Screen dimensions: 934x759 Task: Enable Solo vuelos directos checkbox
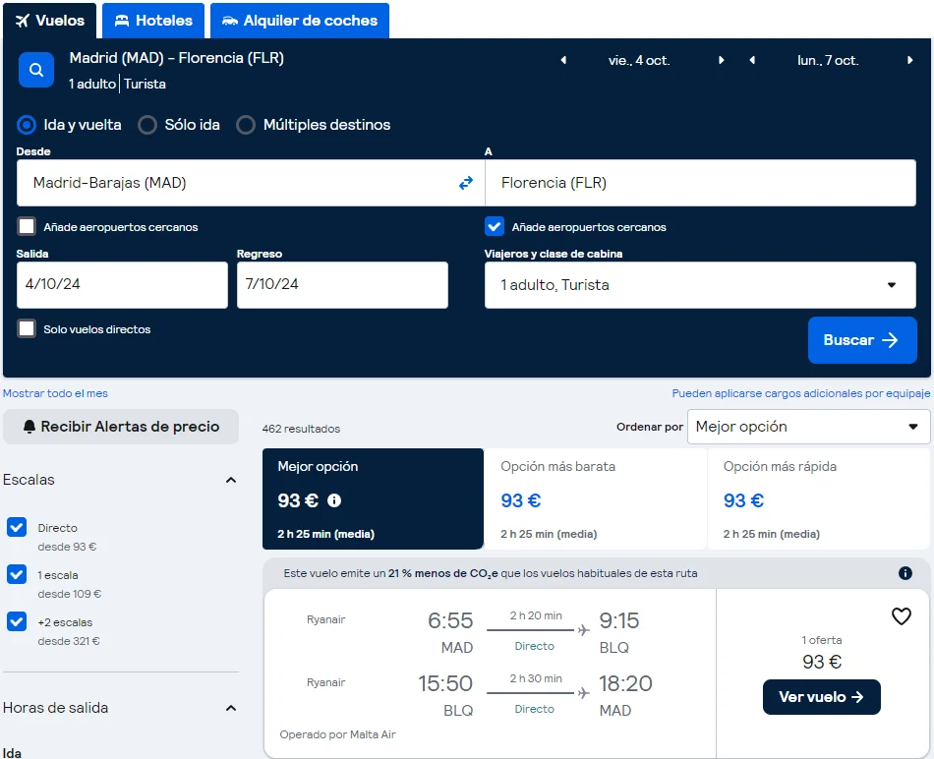click(x=27, y=328)
